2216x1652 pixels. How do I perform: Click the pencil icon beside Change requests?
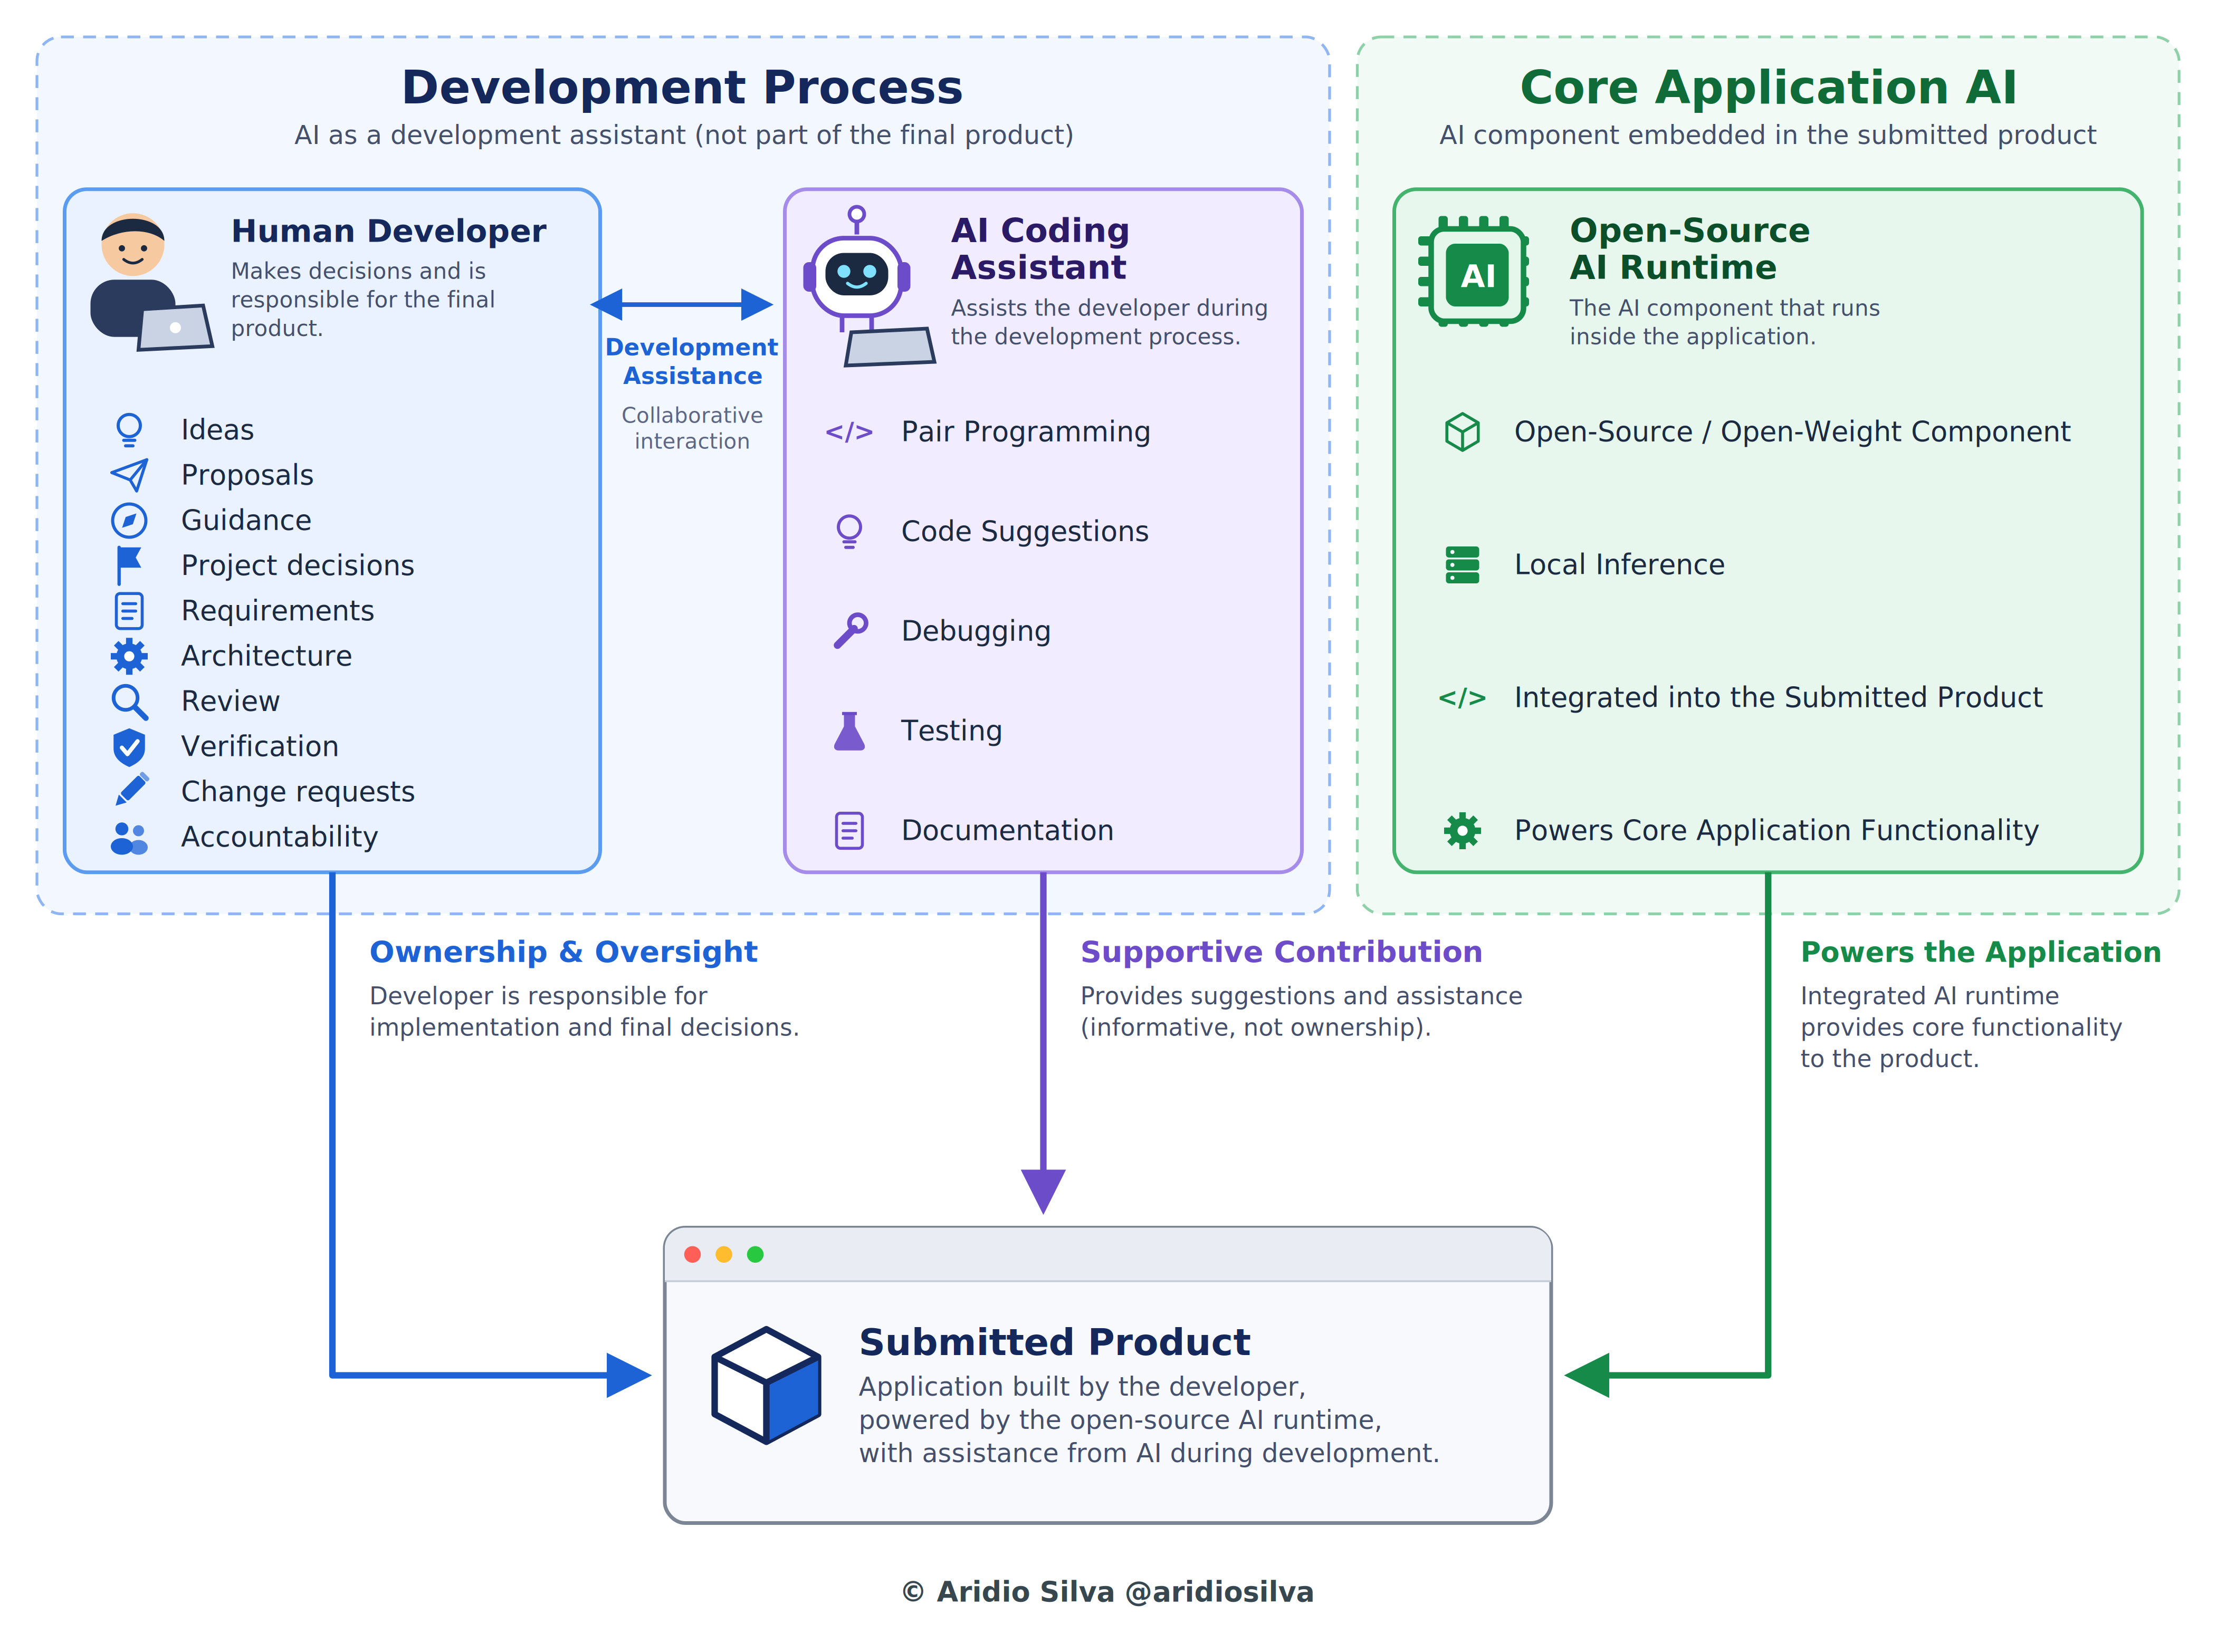(x=131, y=789)
